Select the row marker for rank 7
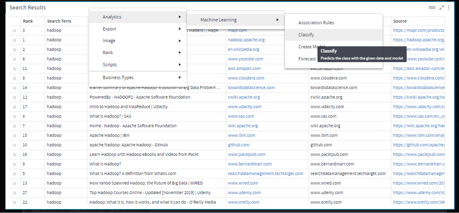 14,126
